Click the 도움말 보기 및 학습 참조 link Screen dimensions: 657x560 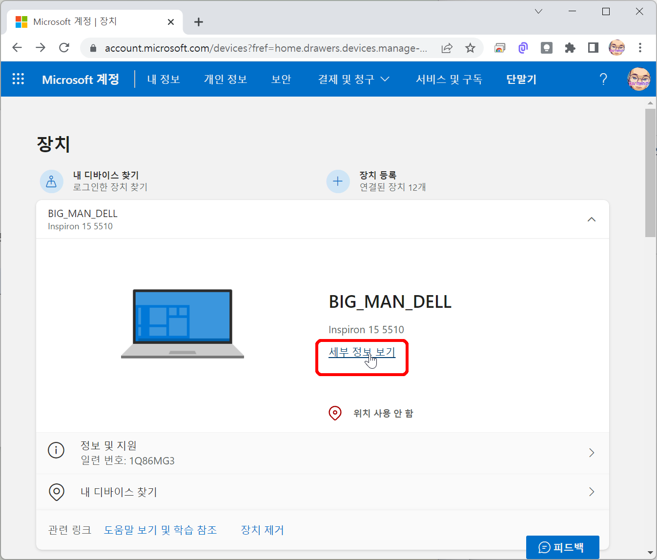coord(160,530)
